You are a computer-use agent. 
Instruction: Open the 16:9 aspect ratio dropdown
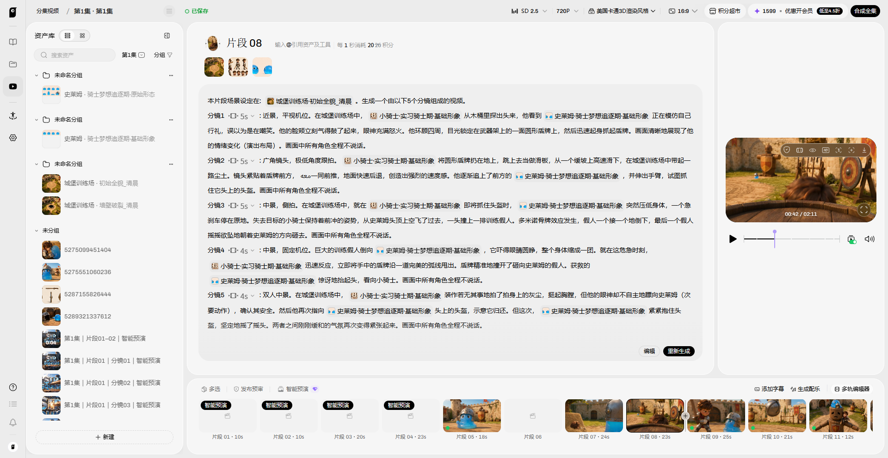683,11
